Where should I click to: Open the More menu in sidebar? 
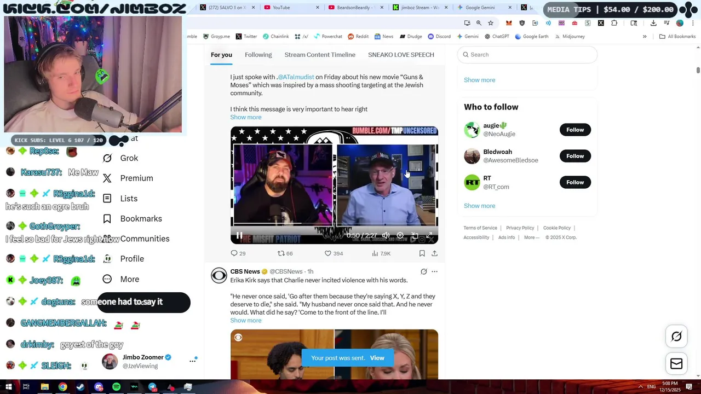click(121, 279)
